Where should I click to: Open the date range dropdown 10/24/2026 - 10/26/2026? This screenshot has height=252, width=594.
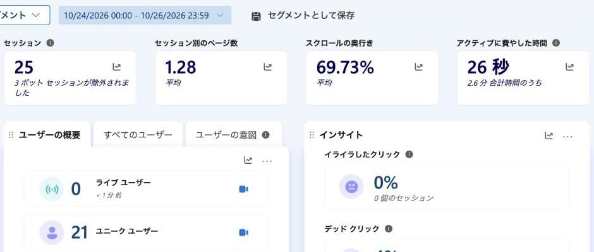(145, 16)
